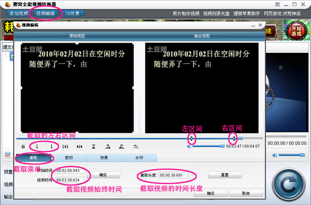This screenshot has height=205, width=311.
Task: Click the 截取长度 duration field
Action: [x=173, y=175]
